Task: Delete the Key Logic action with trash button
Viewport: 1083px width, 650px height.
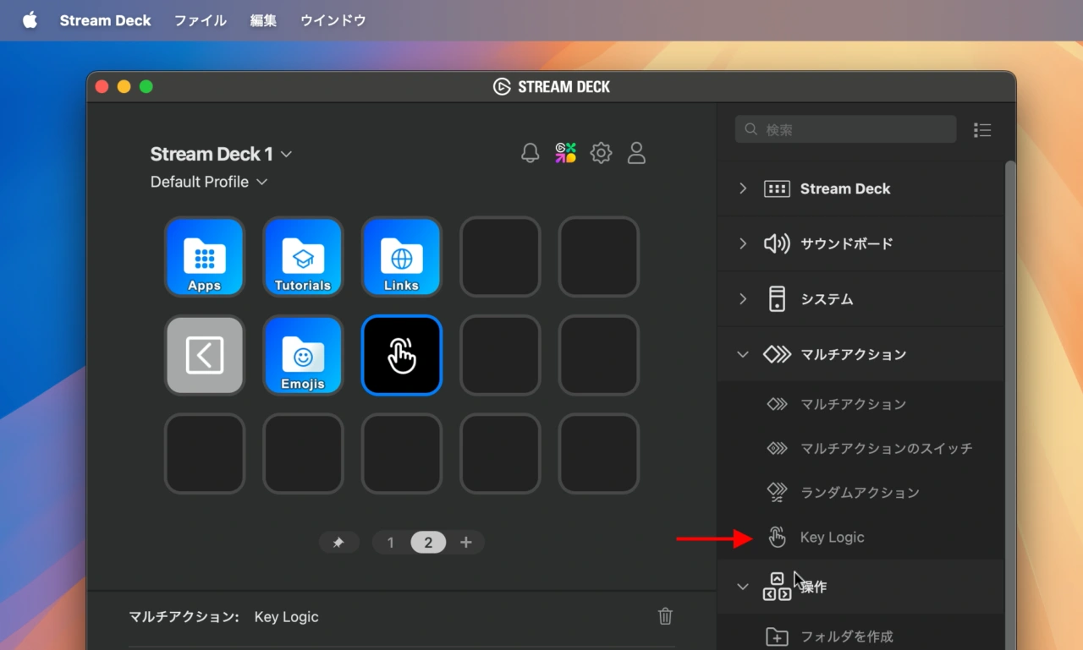Action: click(x=665, y=616)
